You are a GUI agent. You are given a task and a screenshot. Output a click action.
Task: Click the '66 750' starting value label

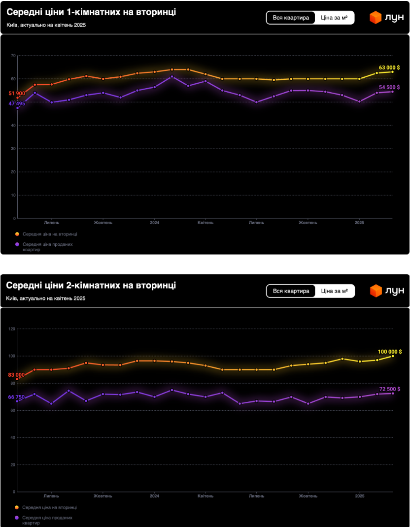16,397
